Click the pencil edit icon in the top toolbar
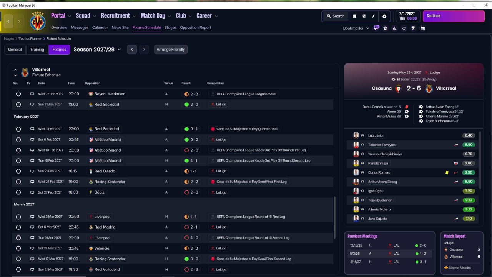 [x=373, y=16]
